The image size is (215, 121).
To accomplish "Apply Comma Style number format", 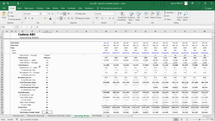I will pos(106,18).
